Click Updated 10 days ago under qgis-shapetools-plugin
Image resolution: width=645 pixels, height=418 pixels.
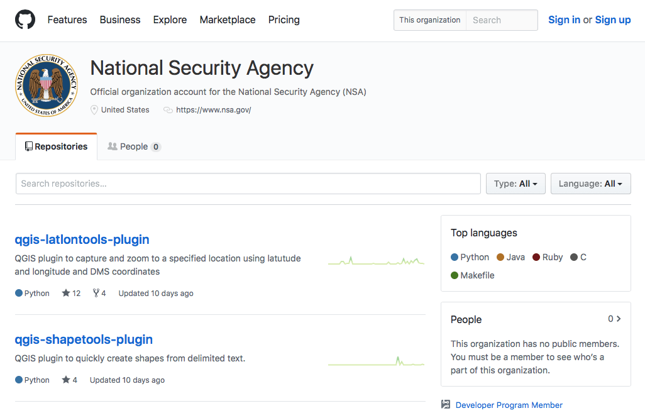point(127,380)
